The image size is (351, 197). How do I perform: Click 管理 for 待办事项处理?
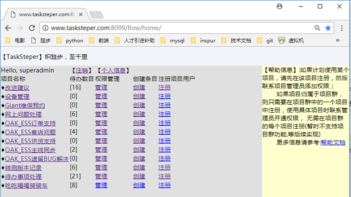(x=101, y=176)
